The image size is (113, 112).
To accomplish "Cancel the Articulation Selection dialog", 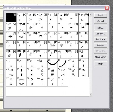I will pos(101,21).
